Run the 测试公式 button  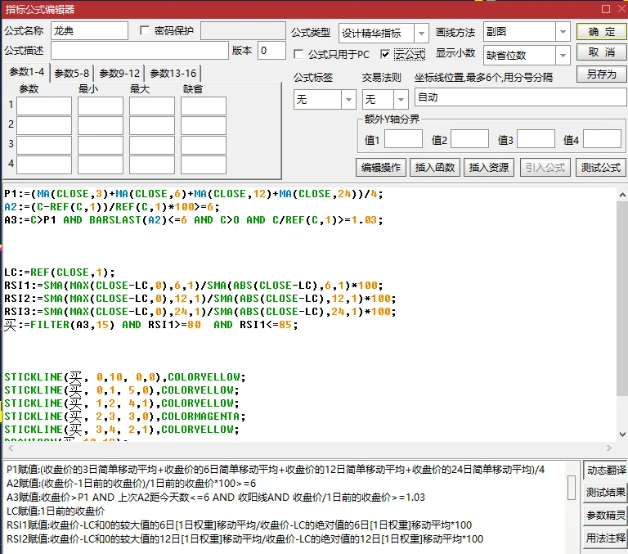pyautogui.click(x=601, y=167)
